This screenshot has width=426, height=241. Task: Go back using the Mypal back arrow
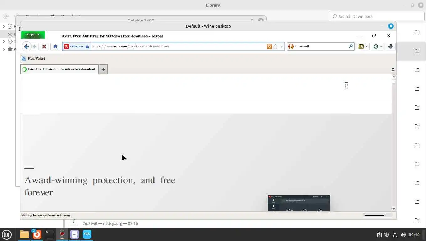click(27, 46)
